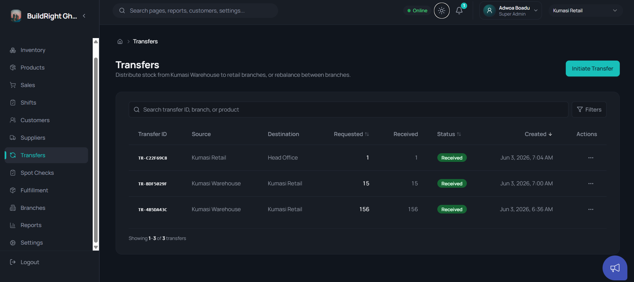Click the Branches building icon
Viewport: 634px width, 282px height.
(x=13, y=208)
